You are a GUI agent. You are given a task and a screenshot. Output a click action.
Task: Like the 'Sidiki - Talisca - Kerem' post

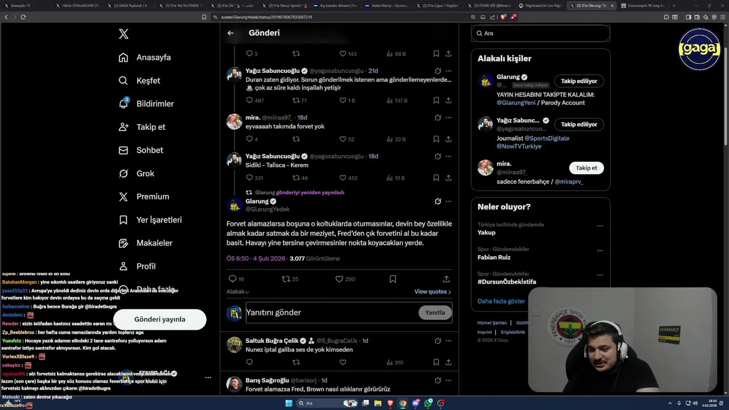click(343, 178)
